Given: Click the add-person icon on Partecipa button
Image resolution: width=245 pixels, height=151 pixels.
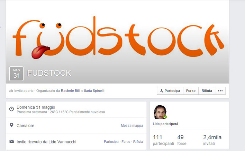Looking at the screenshot, I should (162, 91).
